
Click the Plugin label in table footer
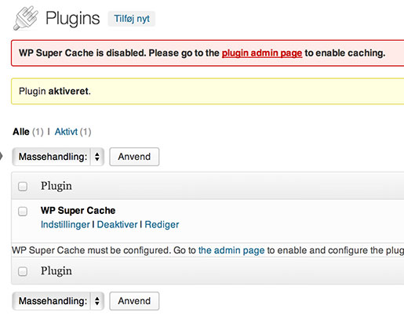point(56,271)
